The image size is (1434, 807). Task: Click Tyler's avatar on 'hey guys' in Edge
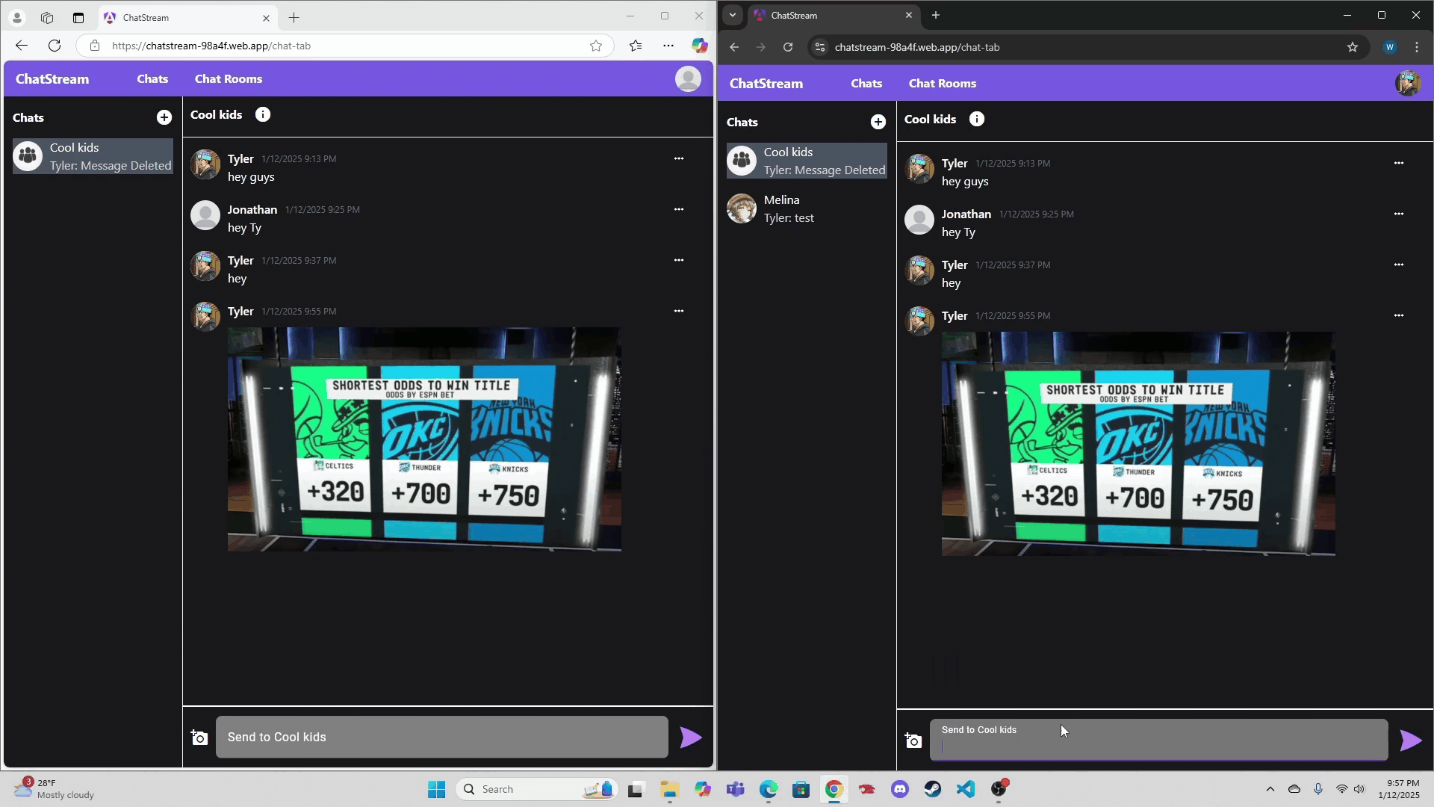click(x=205, y=164)
